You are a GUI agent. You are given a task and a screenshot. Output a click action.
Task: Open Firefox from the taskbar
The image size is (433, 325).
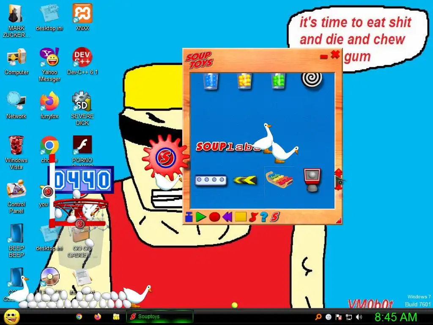point(98,317)
